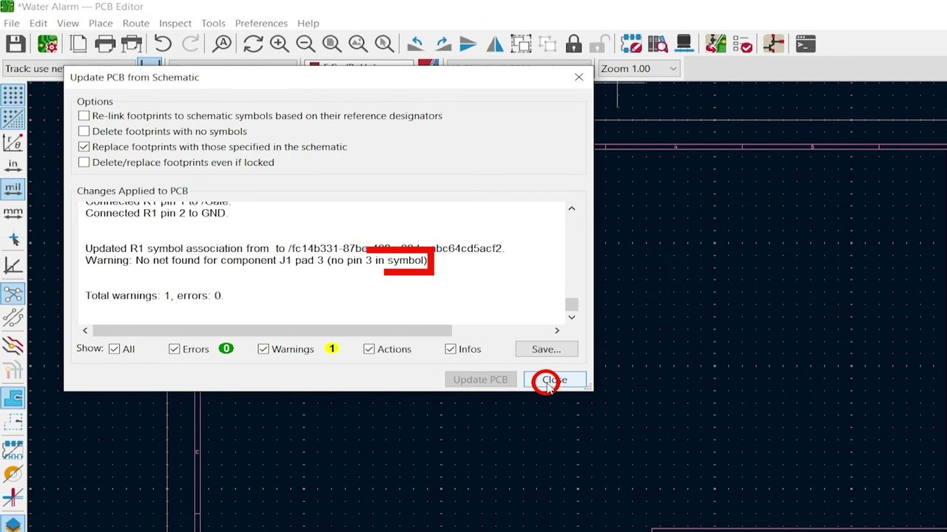
Task: Refresh the PCB view
Action: coord(253,44)
